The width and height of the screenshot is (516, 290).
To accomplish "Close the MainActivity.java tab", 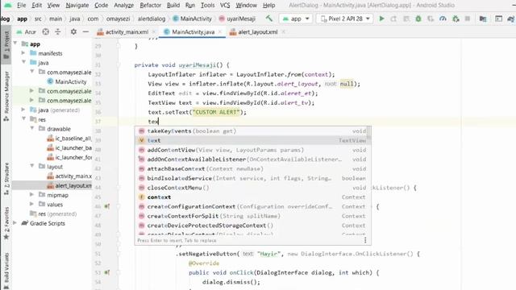I will coord(220,32).
